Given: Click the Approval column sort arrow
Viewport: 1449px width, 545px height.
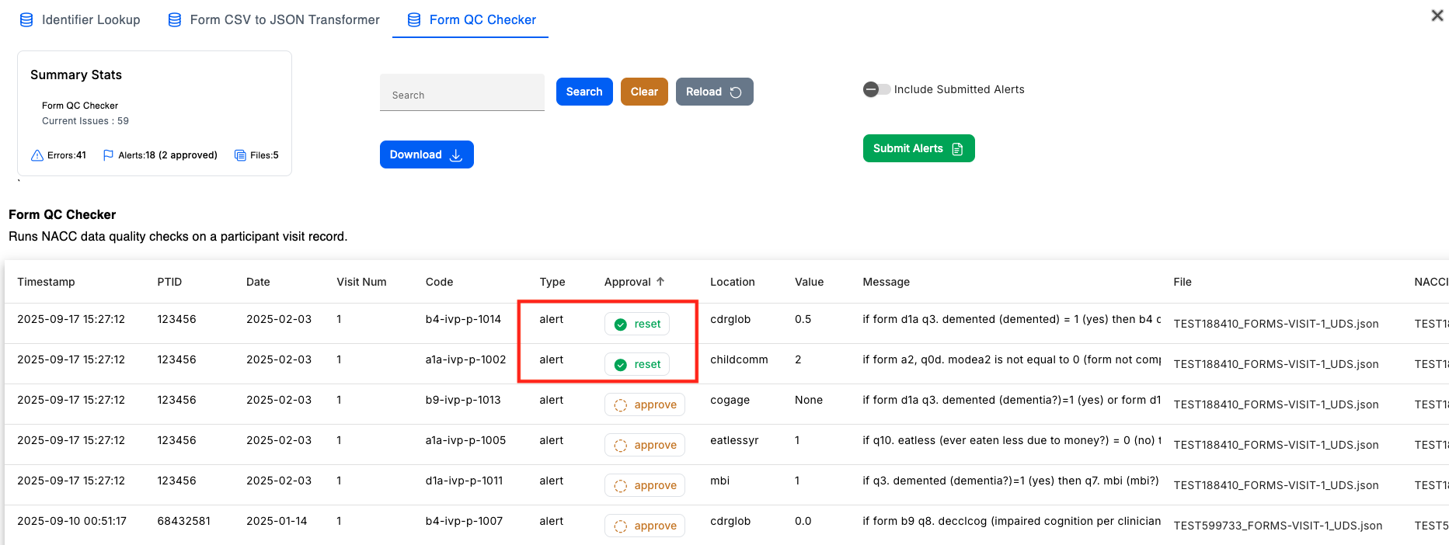Looking at the screenshot, I should click(660, 282).
